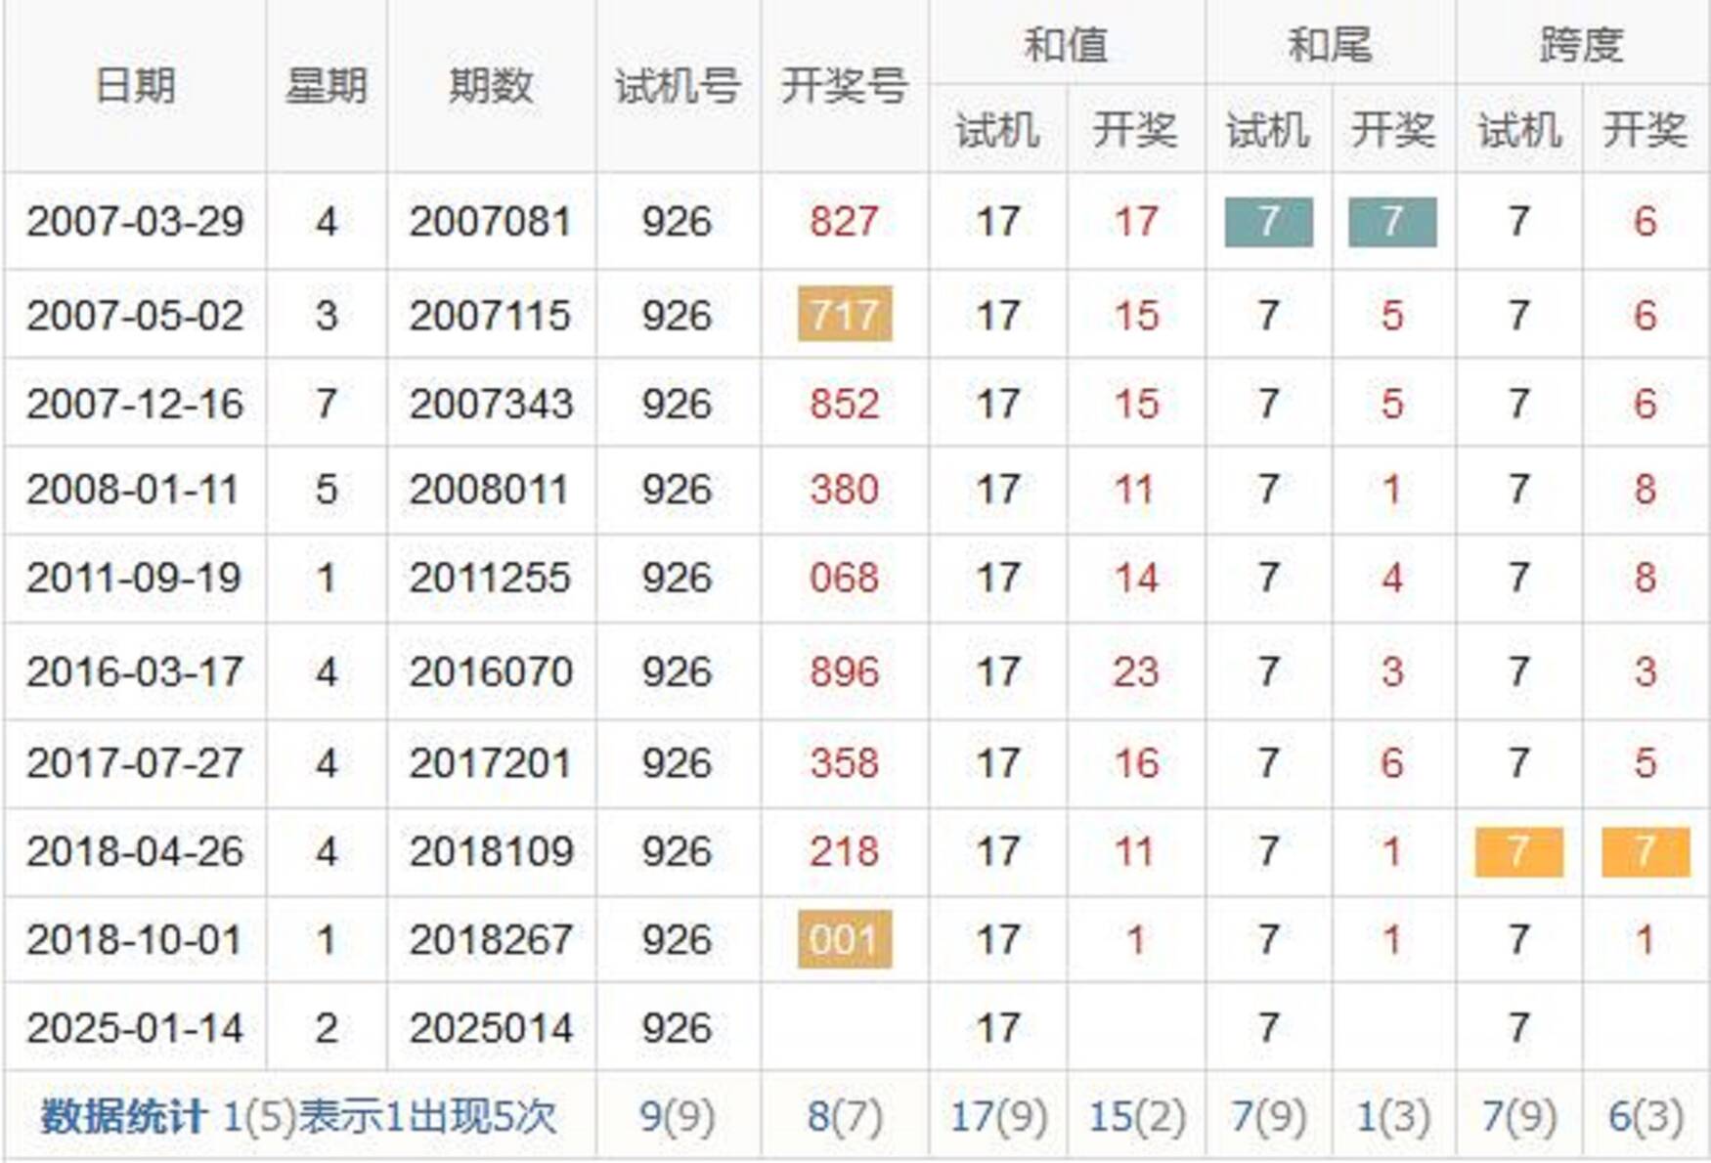Click the 星期 column header

326,86
